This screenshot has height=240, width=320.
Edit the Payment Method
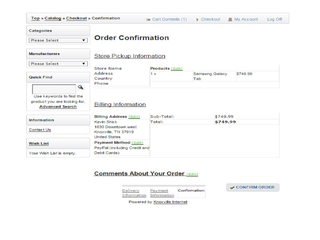pos(137,143)
